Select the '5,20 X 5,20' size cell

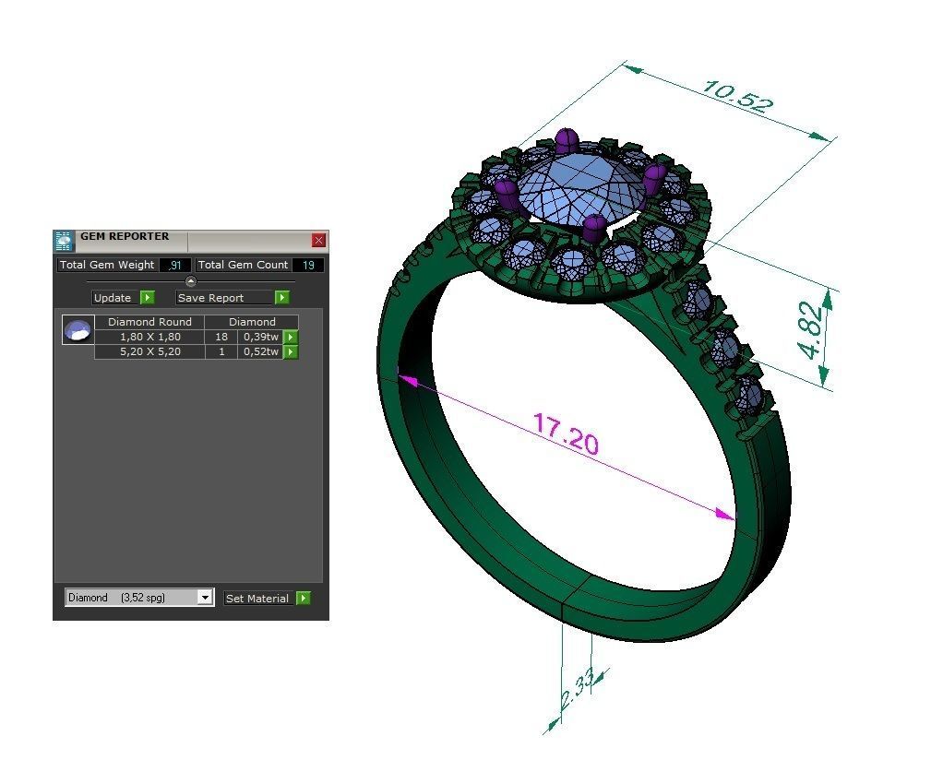coord(149,351)
